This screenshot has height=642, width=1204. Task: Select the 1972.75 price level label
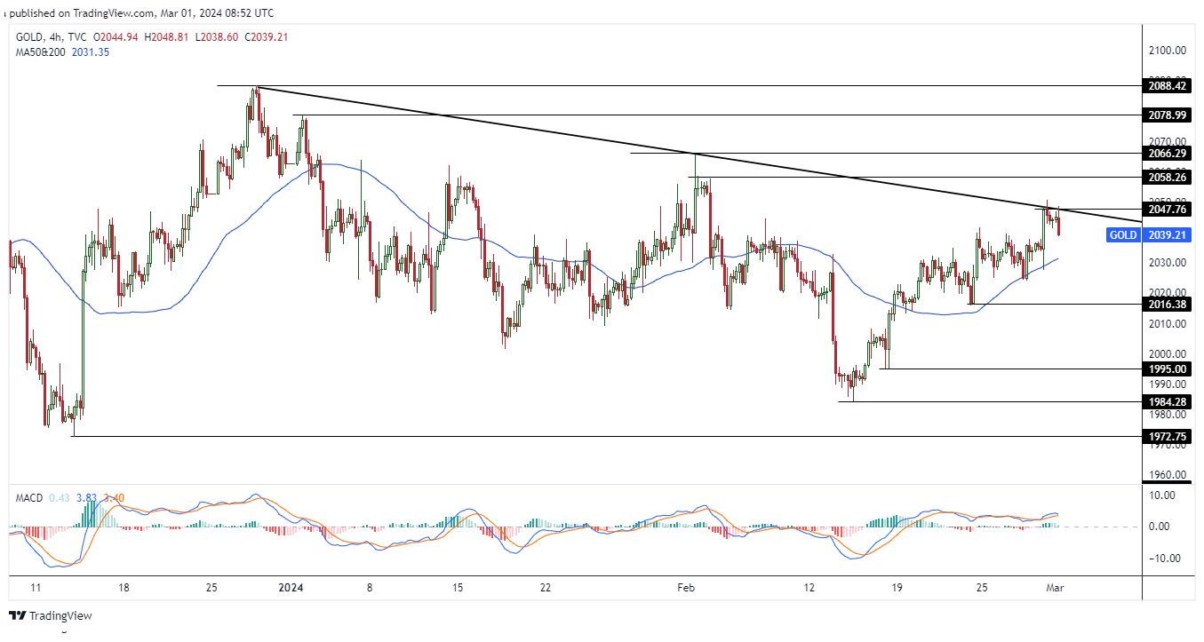1168,436
